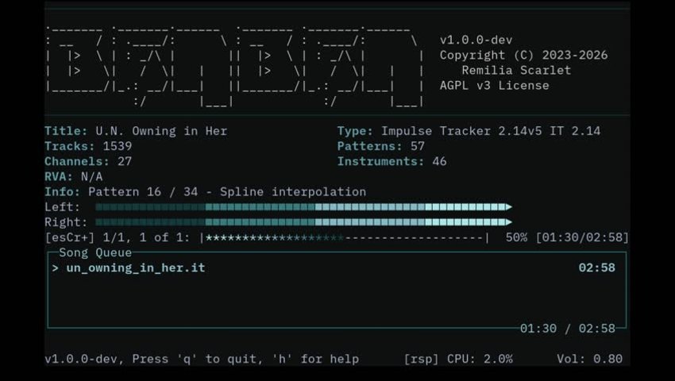The image size is (675, 381).
Task: Click the Right channel level meter
Action: [302, 222]
